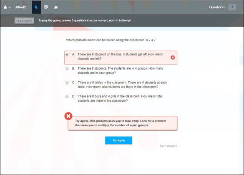This screenshot has height=175, width=244.
Task: Click answer B text about 4 groups
Action: point(120,70)
